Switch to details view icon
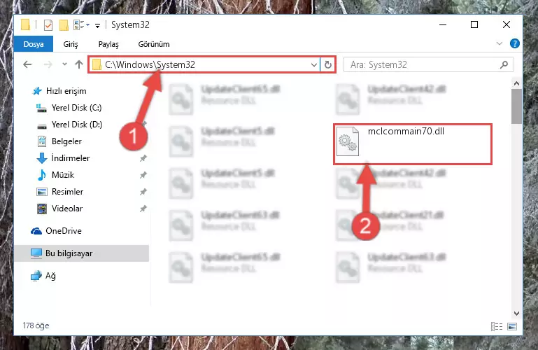 click(x=497, y=326)
